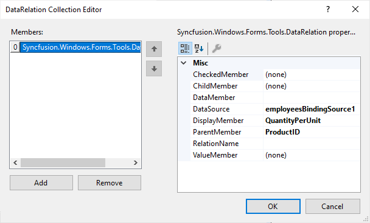Open Property Pages wrench icon
Screen dimensions: 370x223
(217, 48)
